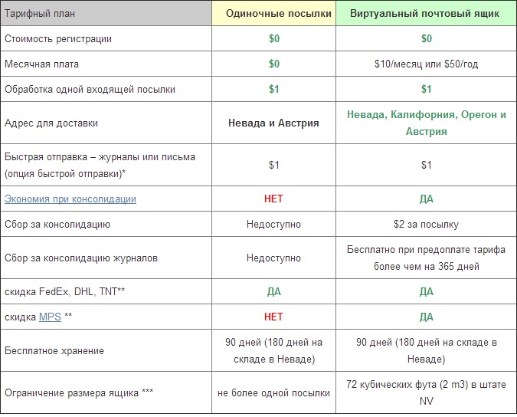Image resolution: width=517 pixels, height=417 pixels.
Task: Click red "НЕТ" in the MPS discount row
Action: [273, 317]
